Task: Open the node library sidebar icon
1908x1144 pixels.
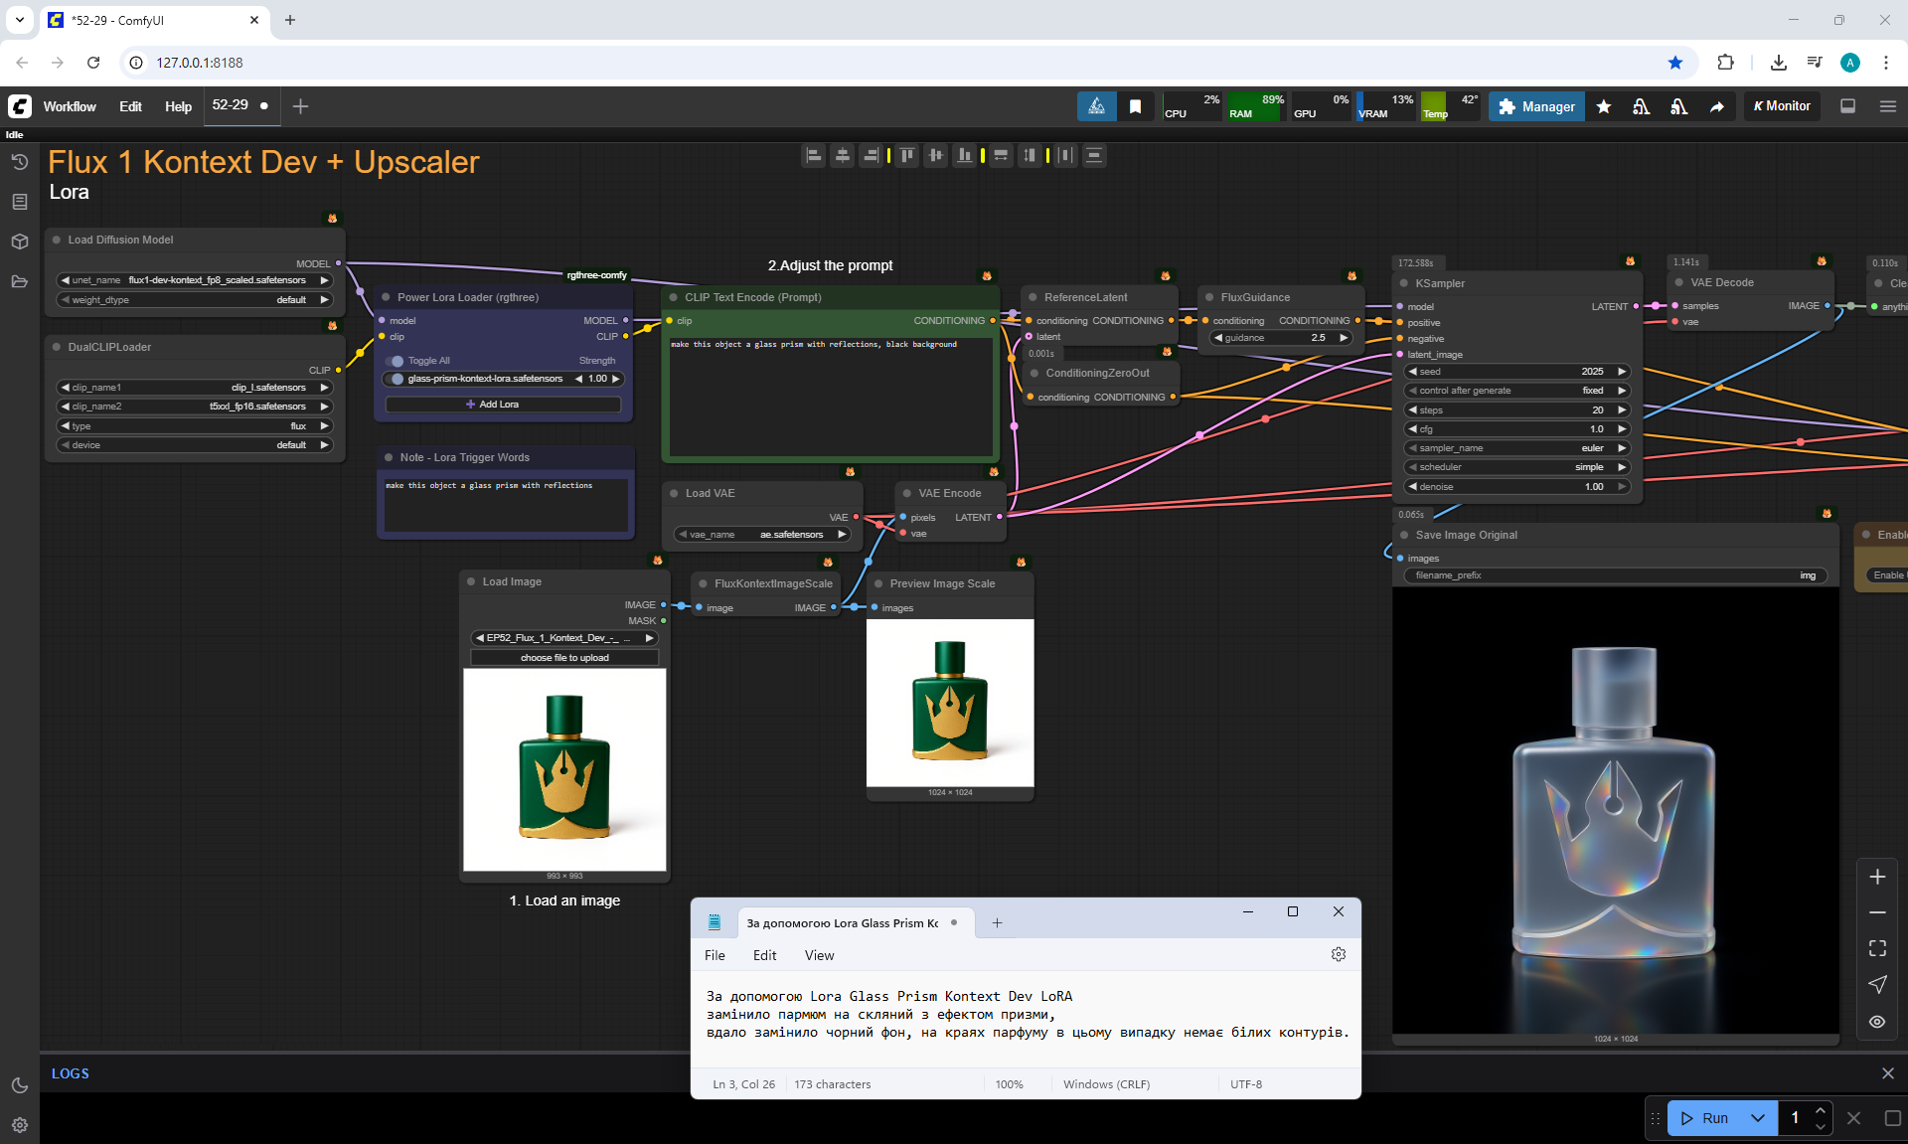Action: coord(19,202)
